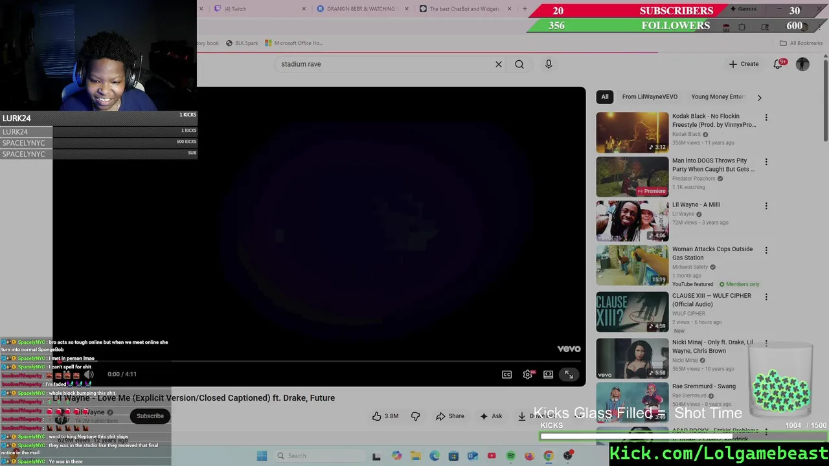Click the taskbar Search box
The width and height of the screenshot is (829, 466).
click(319, 456)
